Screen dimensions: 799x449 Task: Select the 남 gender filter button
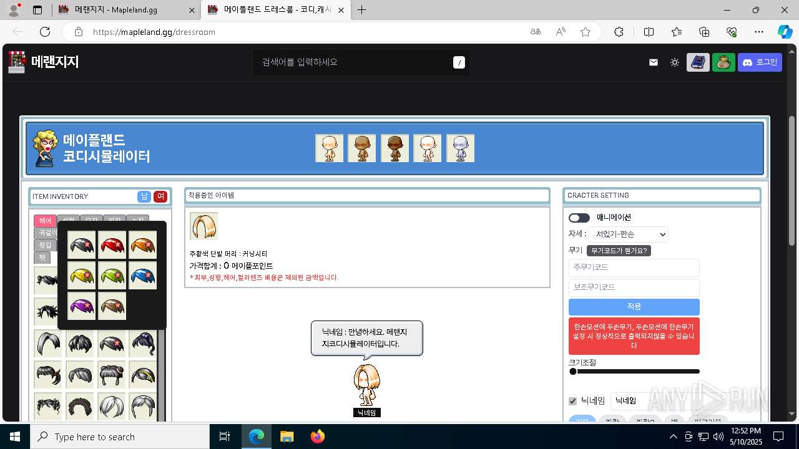[x=144, y=196]
